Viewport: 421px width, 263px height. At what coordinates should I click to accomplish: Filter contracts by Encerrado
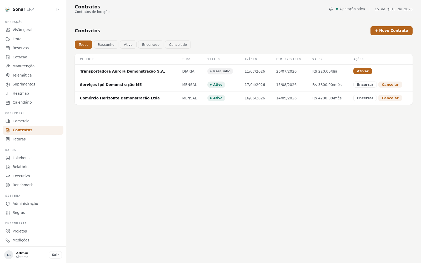[151, 44]
